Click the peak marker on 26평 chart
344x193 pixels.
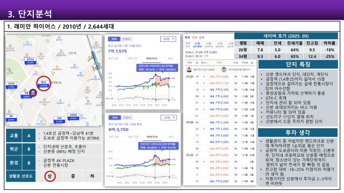point(156,75)
